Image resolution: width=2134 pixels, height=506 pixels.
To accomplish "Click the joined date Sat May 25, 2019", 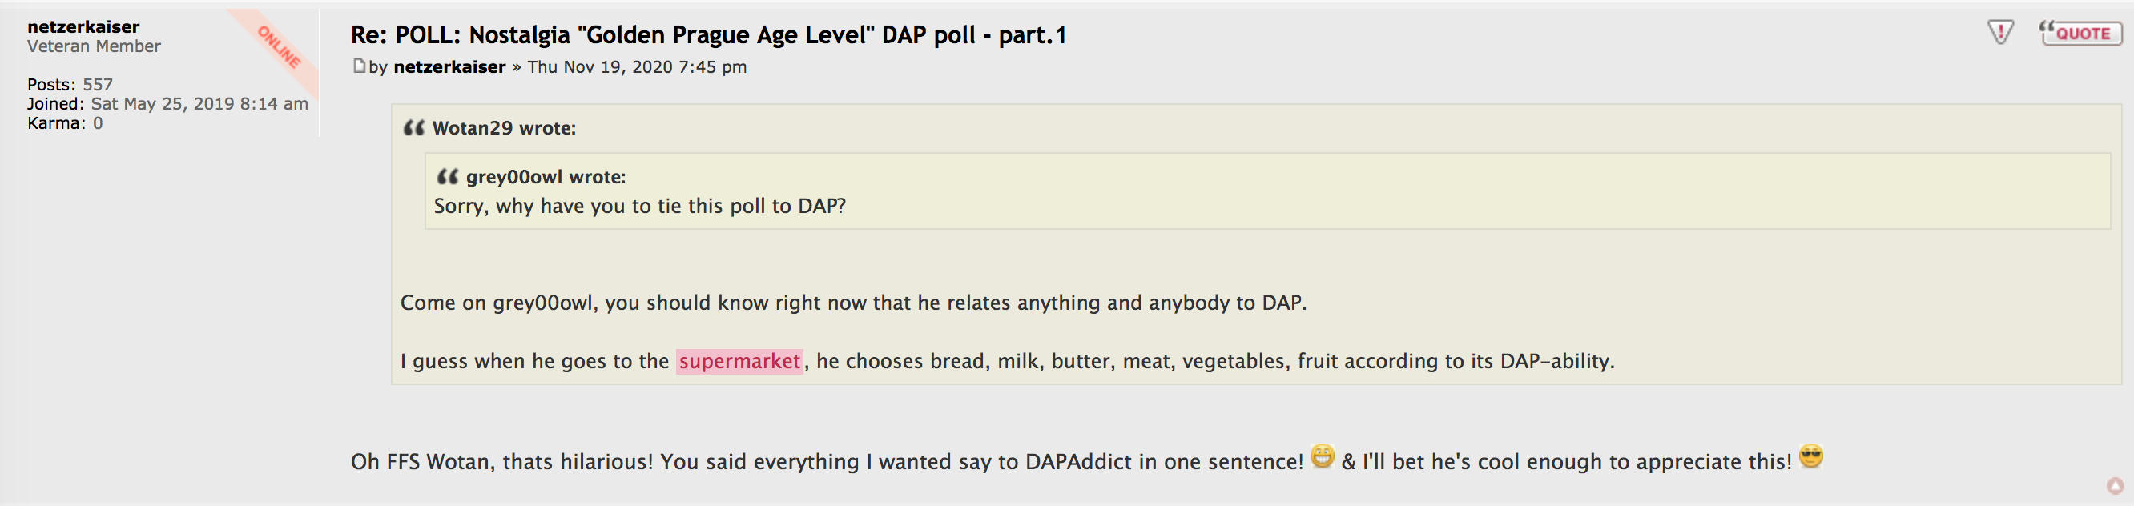I will pos(199,103).
